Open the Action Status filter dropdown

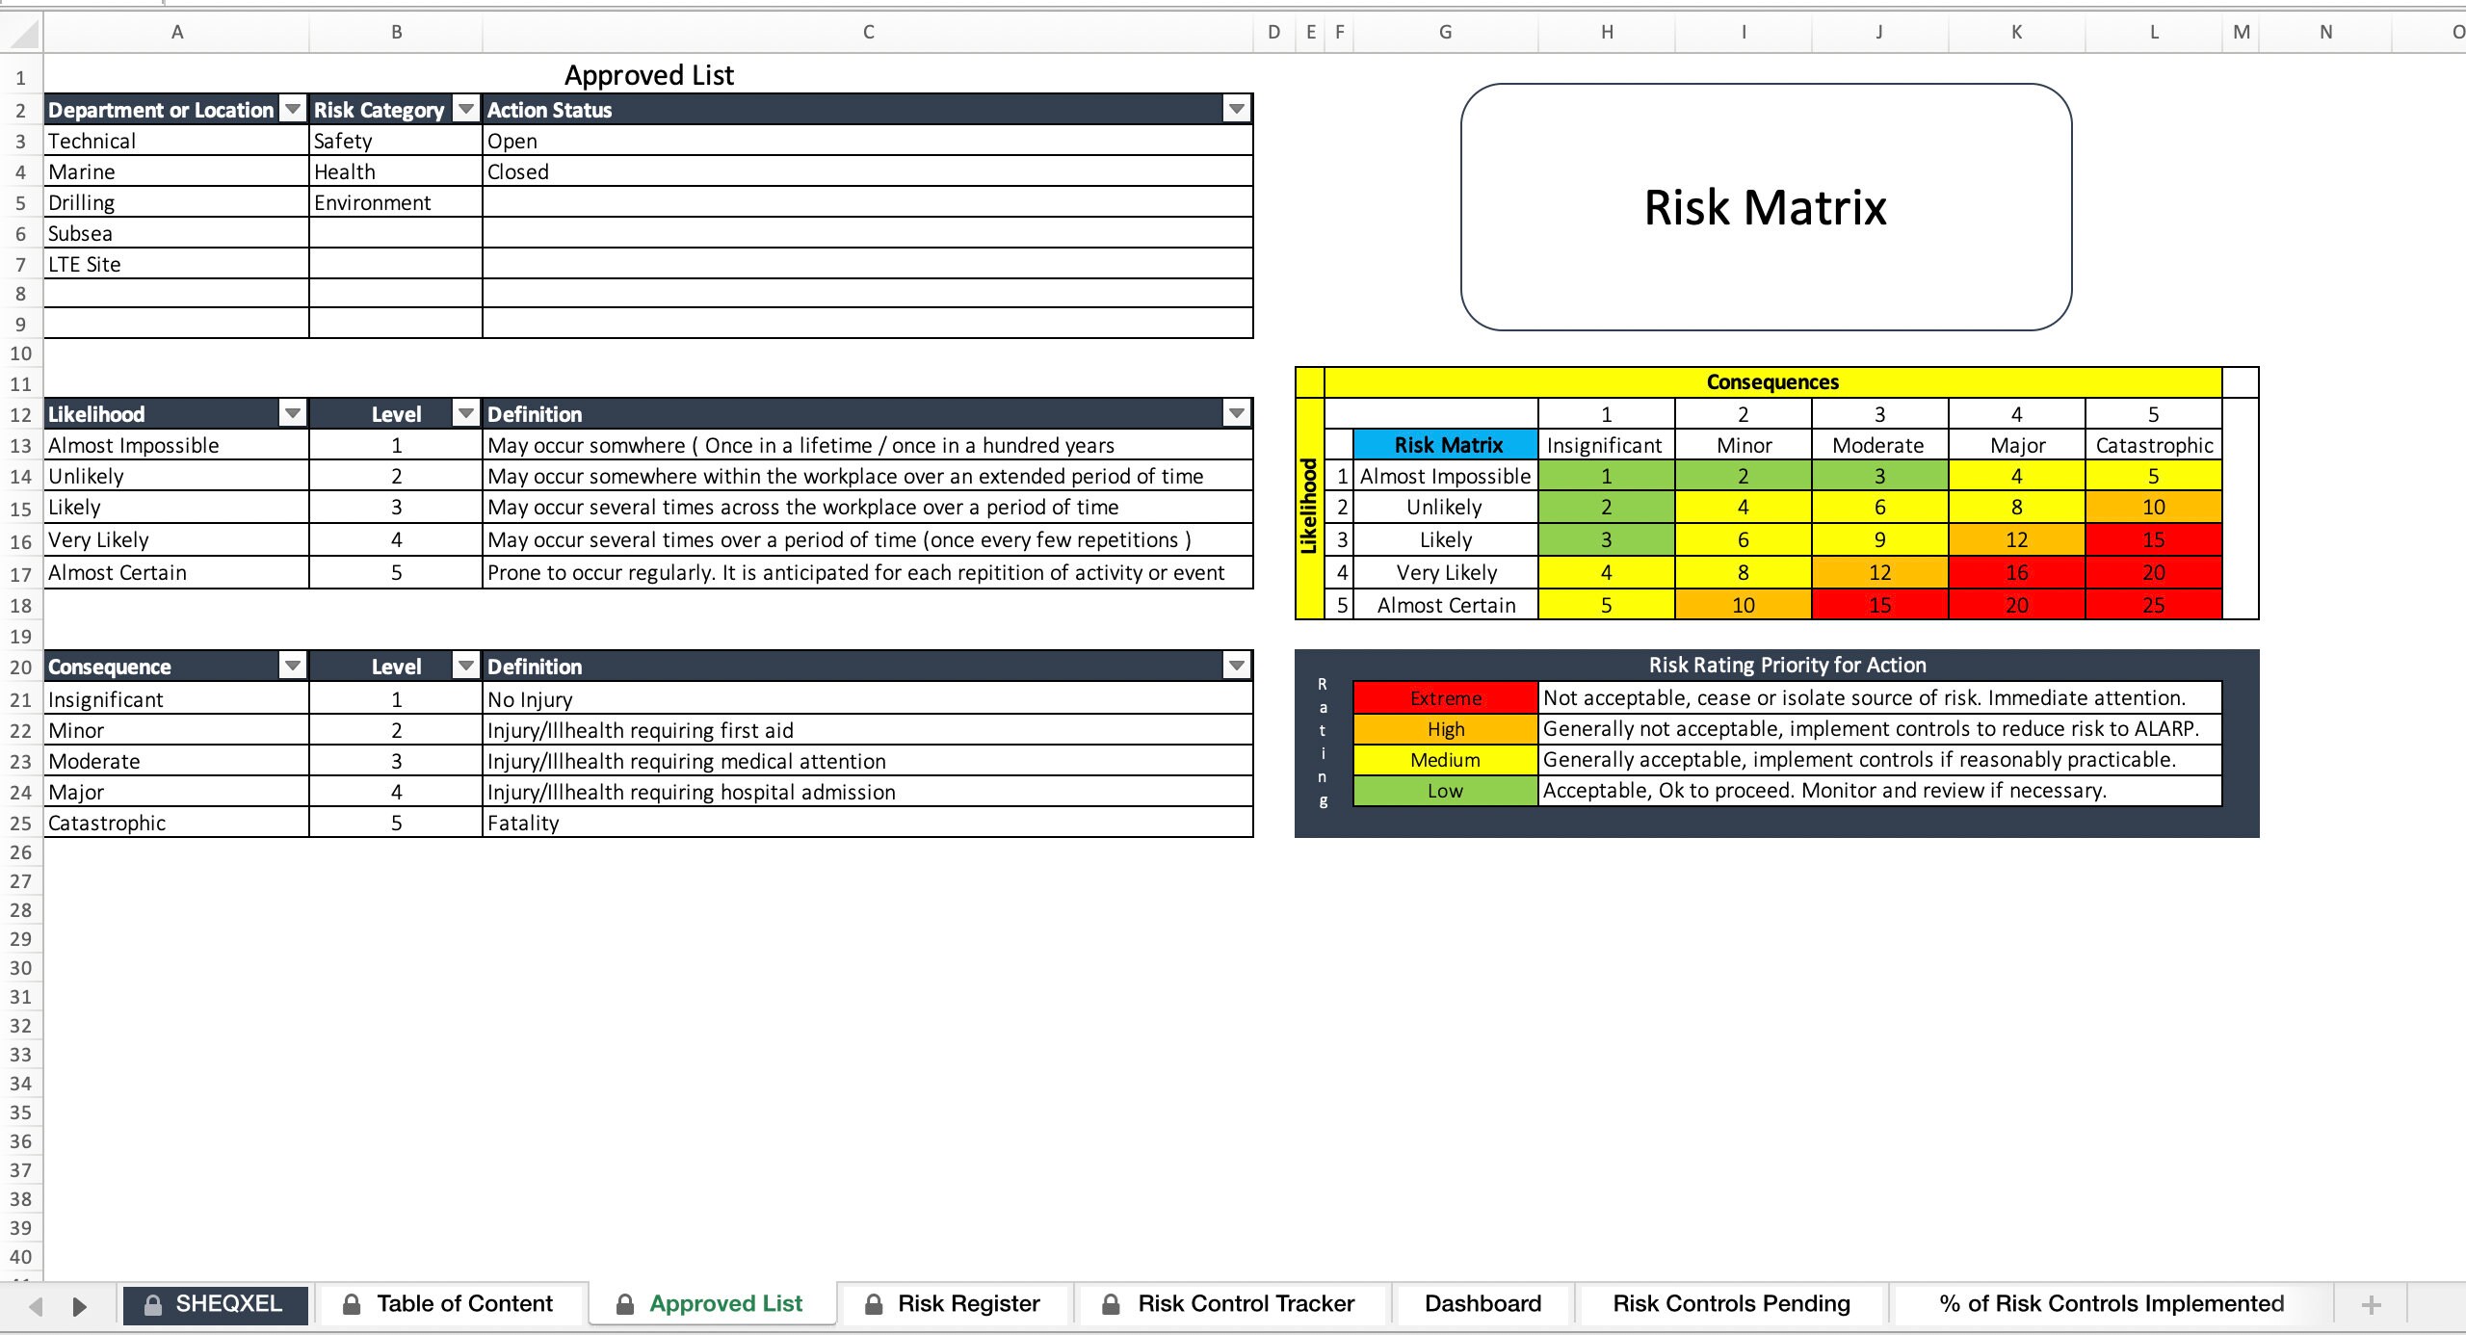pos(1236,109)
